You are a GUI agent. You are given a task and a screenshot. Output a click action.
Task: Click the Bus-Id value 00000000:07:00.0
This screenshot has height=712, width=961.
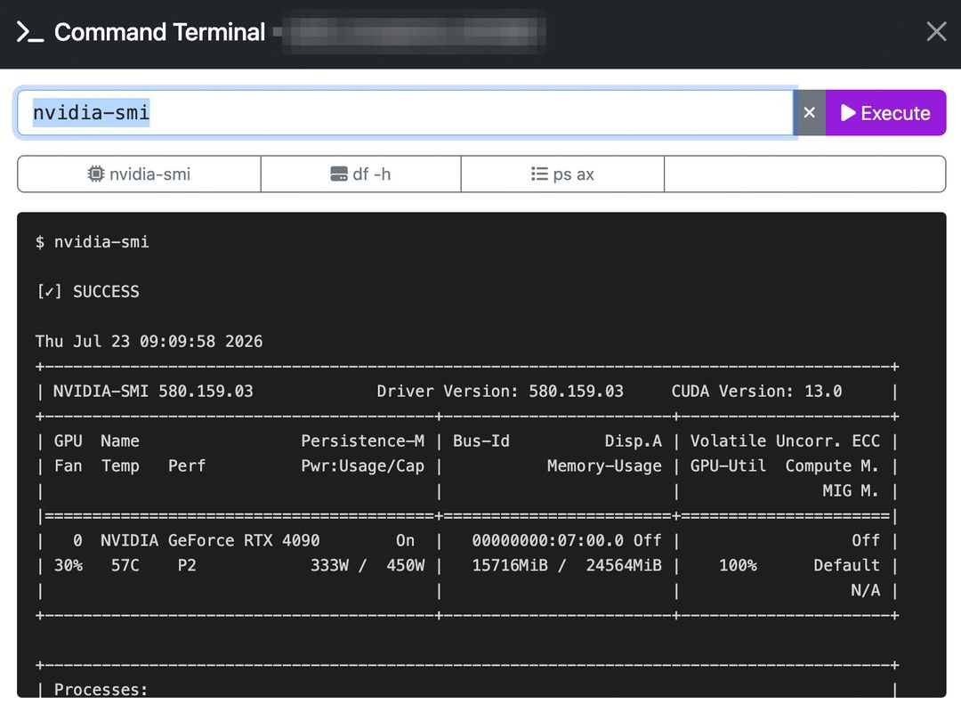[x=548, y=540]
